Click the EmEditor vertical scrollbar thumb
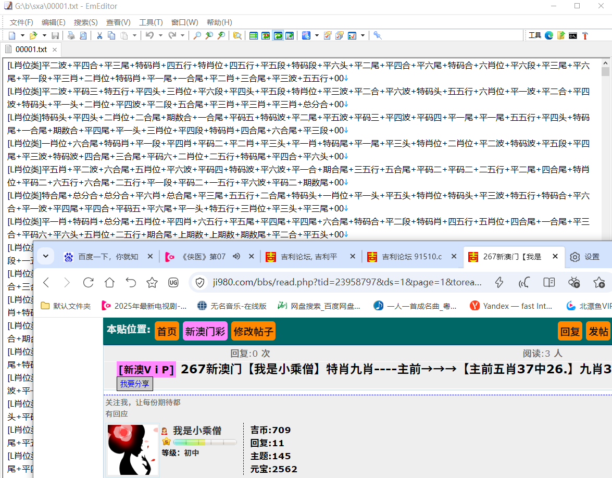This screenshot has height=478, width=612. (605, 71)
